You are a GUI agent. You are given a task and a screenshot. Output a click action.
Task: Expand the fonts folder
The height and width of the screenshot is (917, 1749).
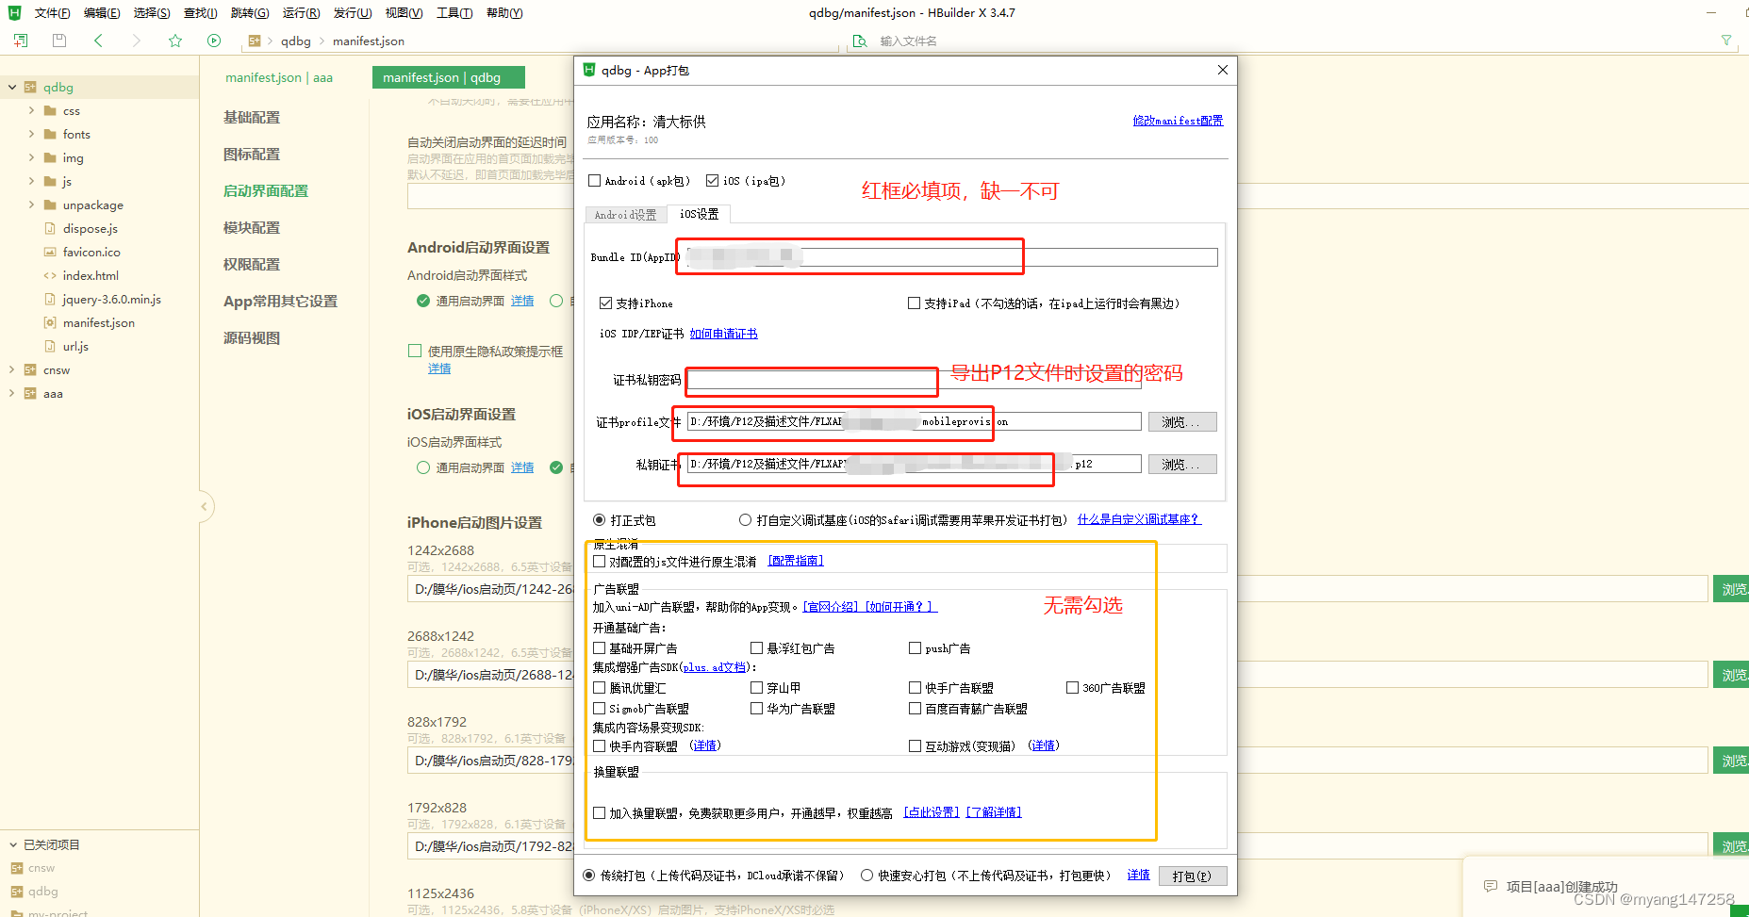[31, 135]
